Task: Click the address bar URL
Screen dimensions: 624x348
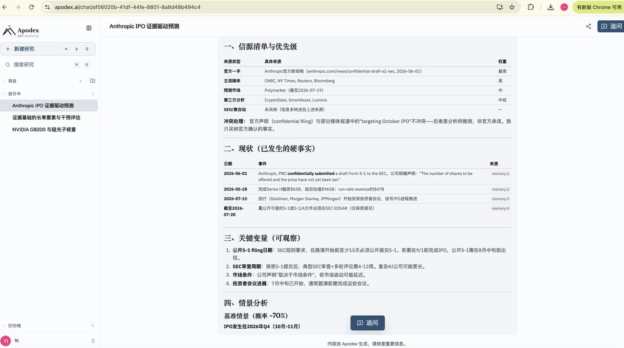Action: 127,7
